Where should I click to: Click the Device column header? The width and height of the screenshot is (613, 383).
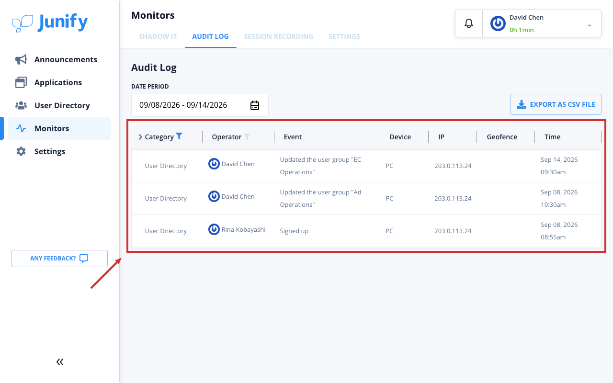point(400,137)
